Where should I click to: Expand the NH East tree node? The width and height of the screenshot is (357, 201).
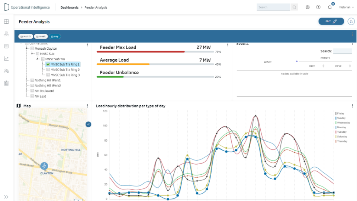coord(27,96)
